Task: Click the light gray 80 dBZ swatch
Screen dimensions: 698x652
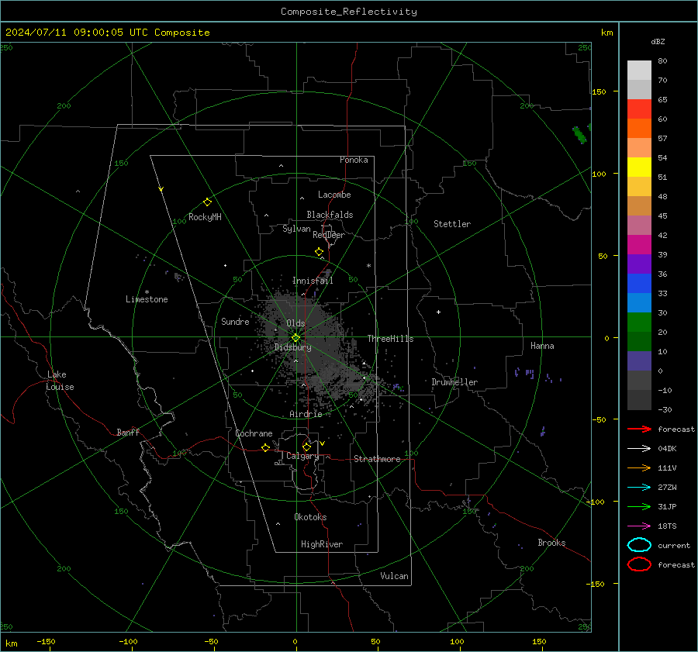Action: (639, 71)
